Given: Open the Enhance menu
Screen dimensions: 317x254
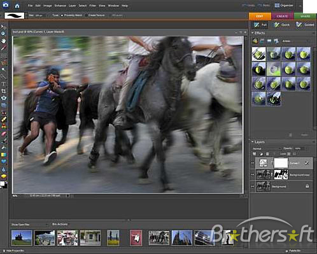Looking at the screenshot, I should 60,6.
